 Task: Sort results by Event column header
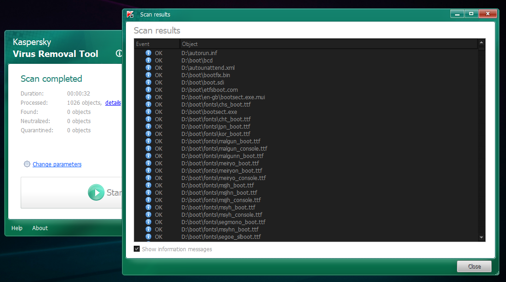tap(157, 44)
